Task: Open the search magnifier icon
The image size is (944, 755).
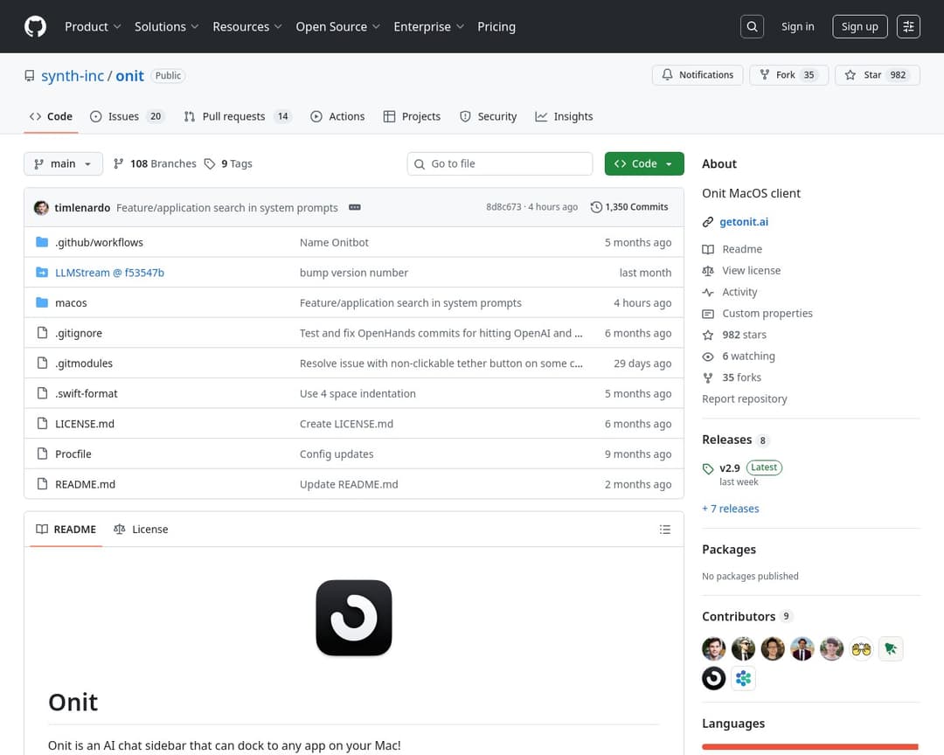Action: [x=752, y=26]
